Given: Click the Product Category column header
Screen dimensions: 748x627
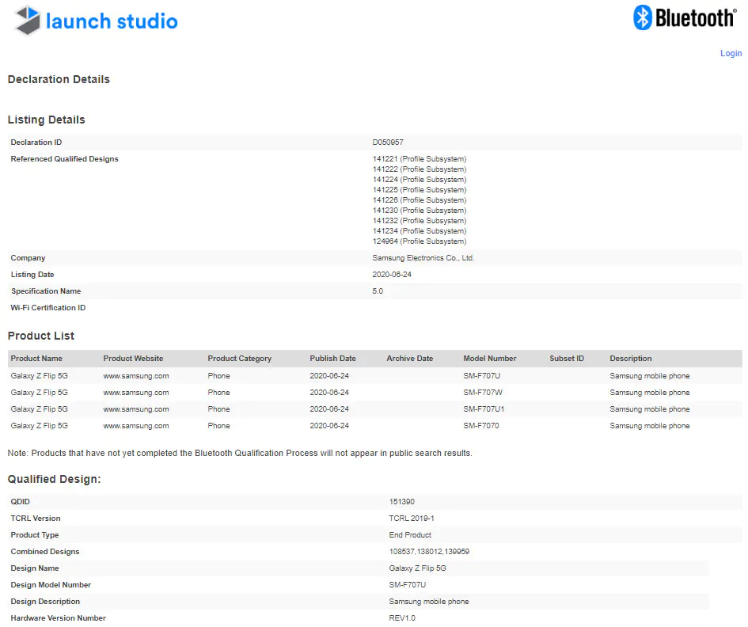Looking at the screenshot, I should (240, 359).
